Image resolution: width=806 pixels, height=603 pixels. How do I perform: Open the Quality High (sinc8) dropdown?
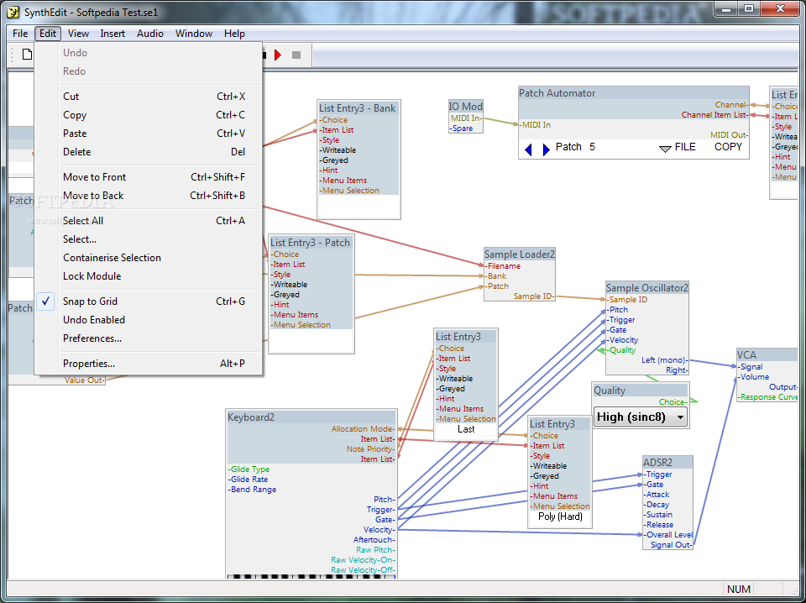(x=641, y=417)
